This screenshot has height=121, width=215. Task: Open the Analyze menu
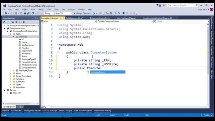point(71,10)
